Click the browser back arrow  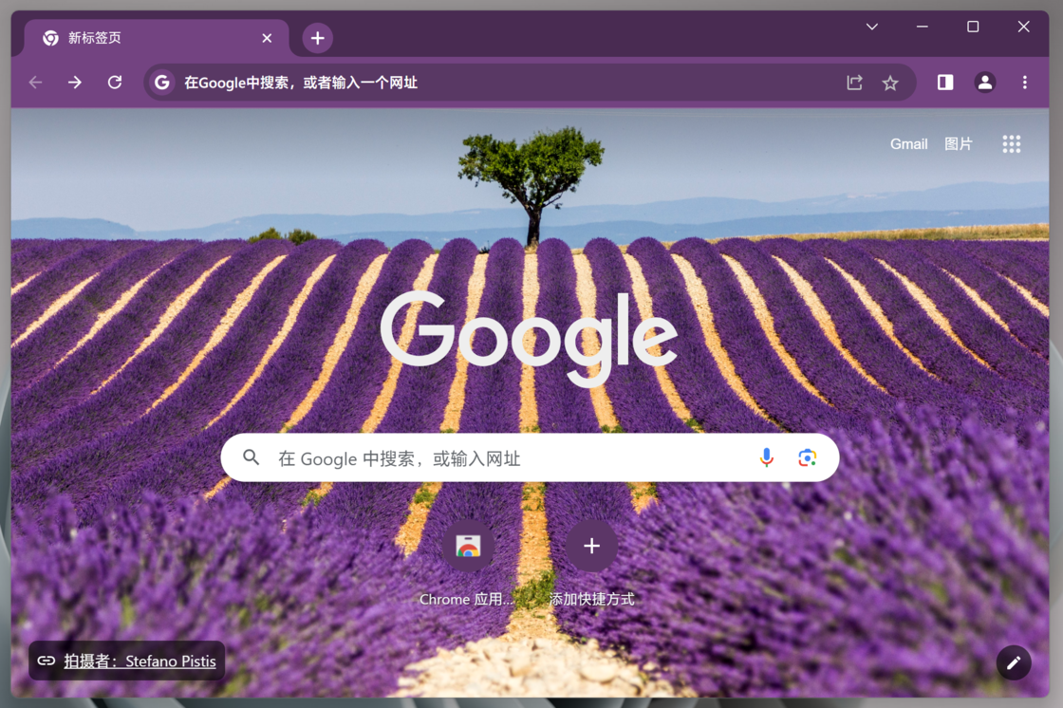pyautogui.click(x=36, y=83)
